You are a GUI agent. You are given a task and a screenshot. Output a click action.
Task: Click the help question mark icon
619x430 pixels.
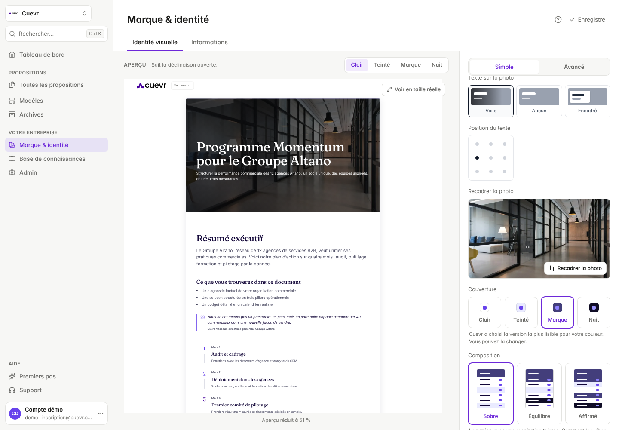point(558,19)
